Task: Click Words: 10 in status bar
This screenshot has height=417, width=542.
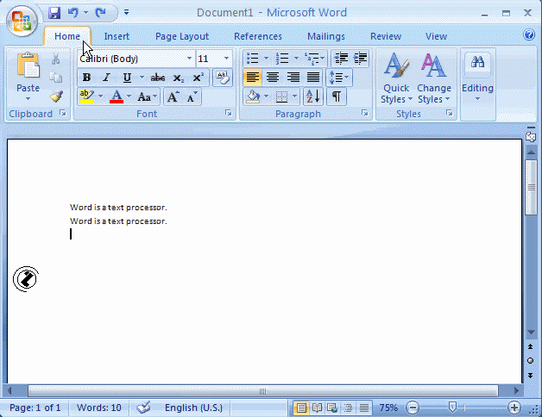Action: coord(99,408)
